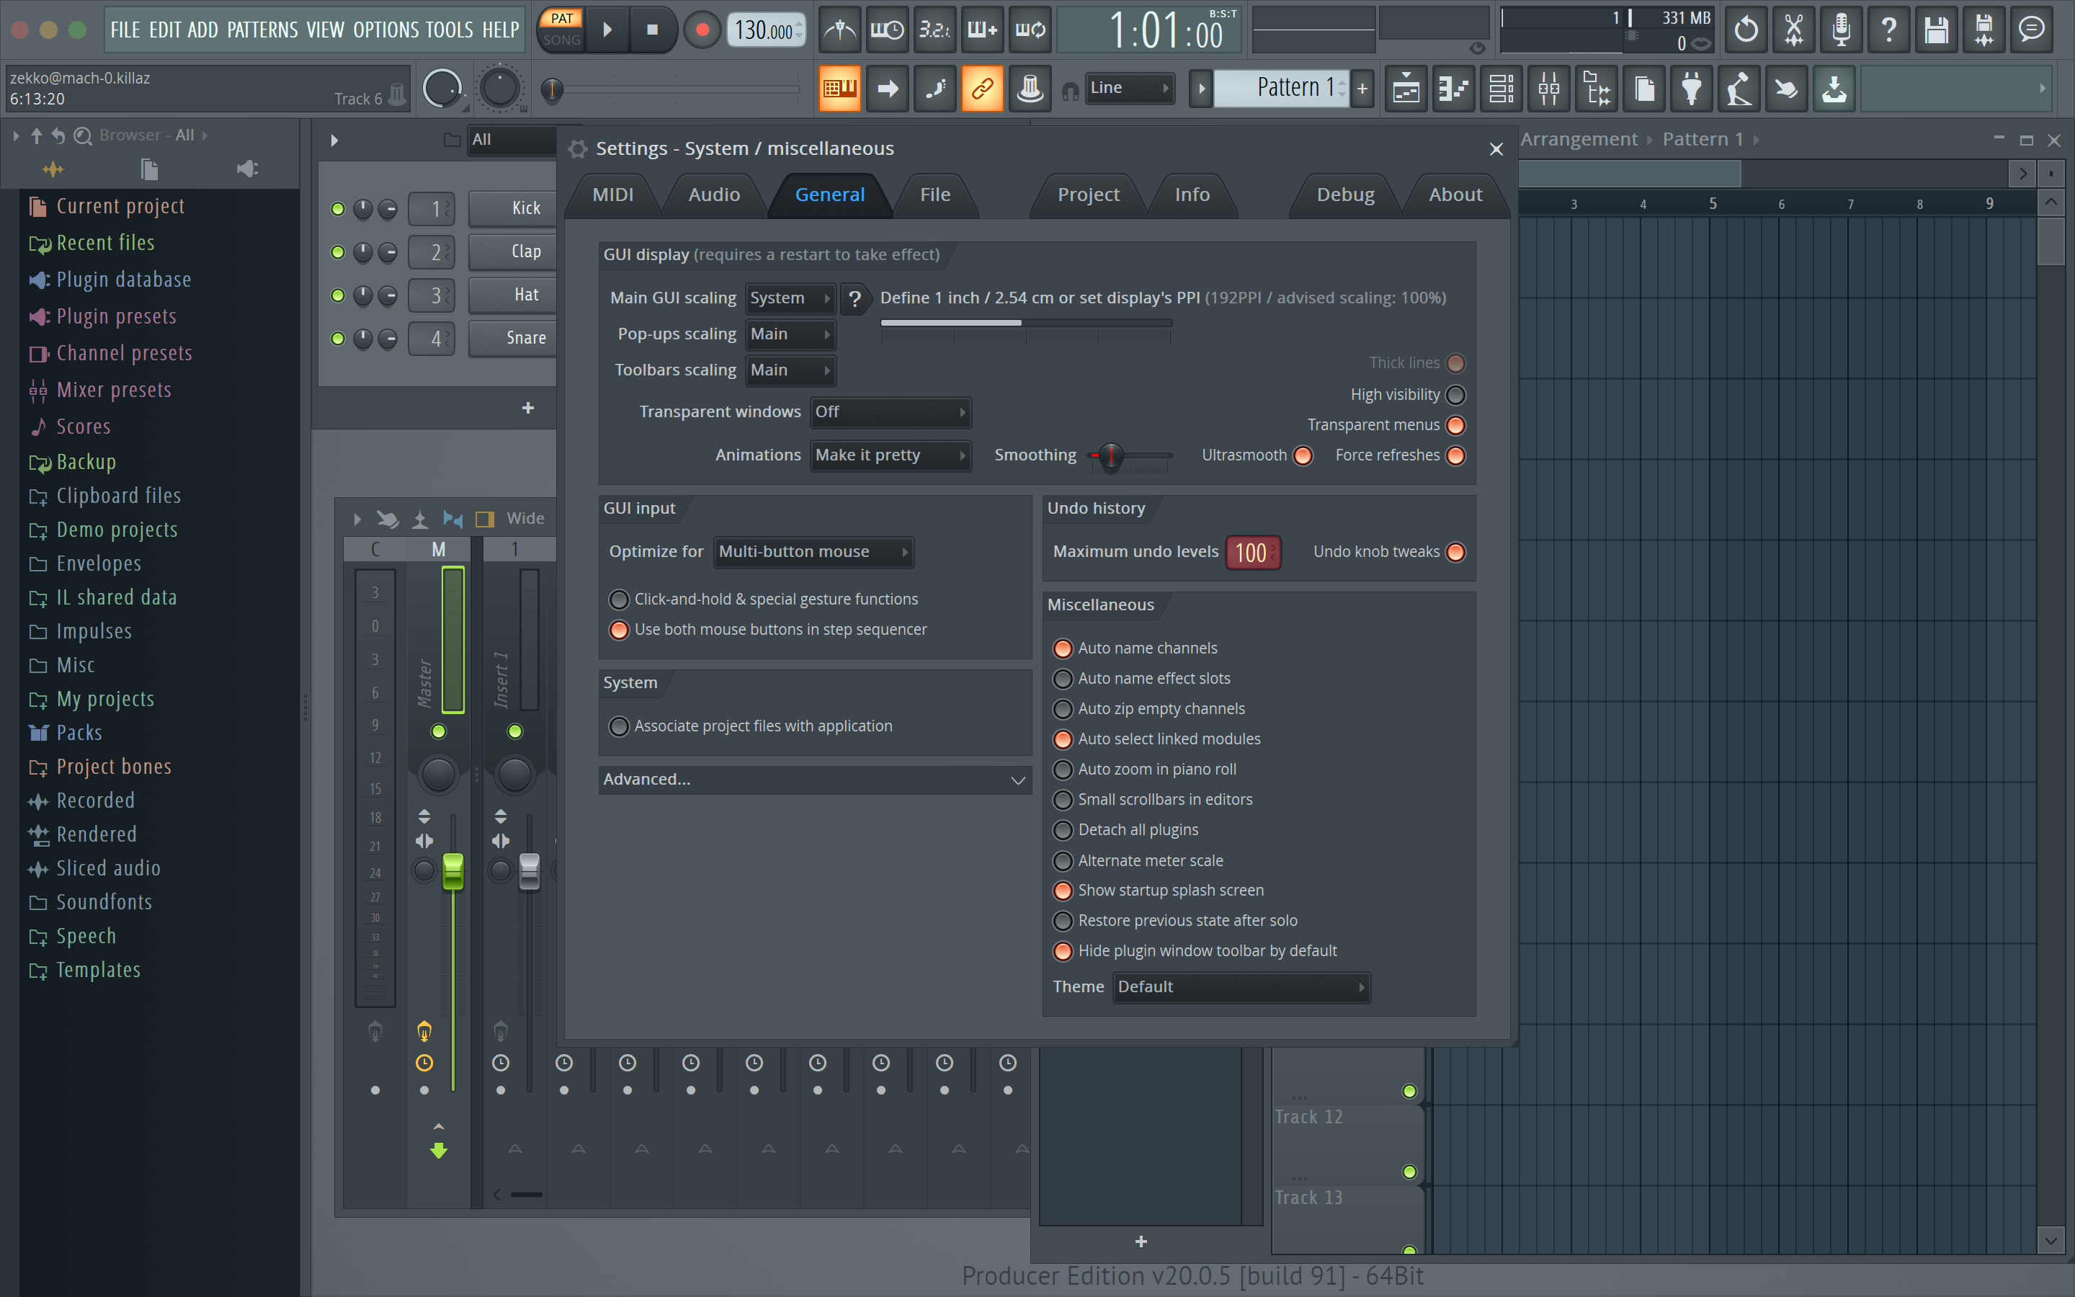Toggle typing keyboard to piano icon
This screenshot has width=2075, height=1297.
pos(839,89)
